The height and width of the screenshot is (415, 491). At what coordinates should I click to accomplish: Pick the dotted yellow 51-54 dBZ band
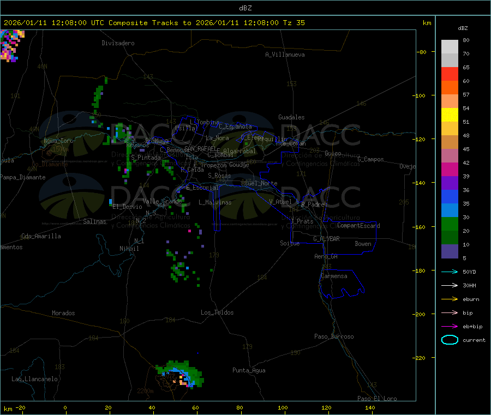[450, 115]
